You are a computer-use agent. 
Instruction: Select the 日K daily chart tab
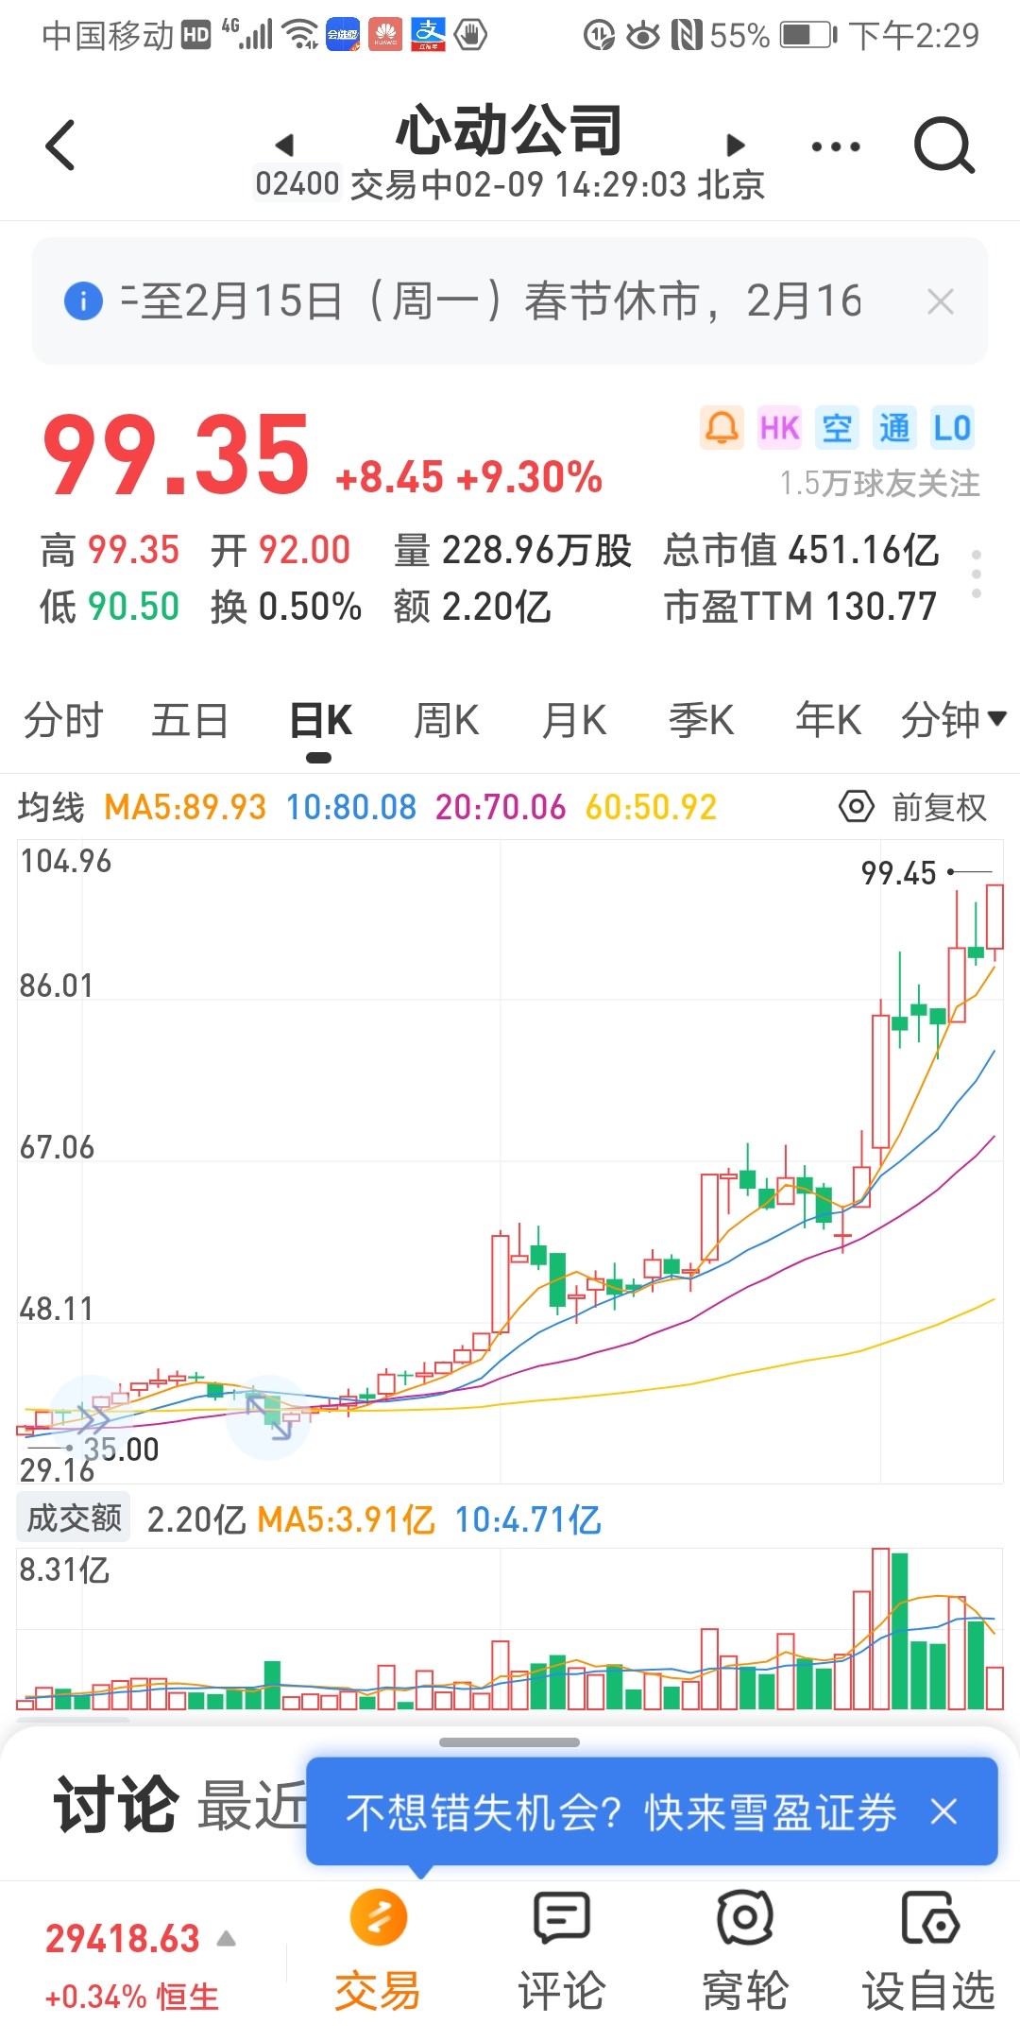click(320, 720)
